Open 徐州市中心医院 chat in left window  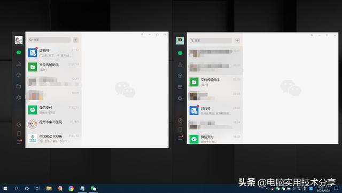pos(53,124)
